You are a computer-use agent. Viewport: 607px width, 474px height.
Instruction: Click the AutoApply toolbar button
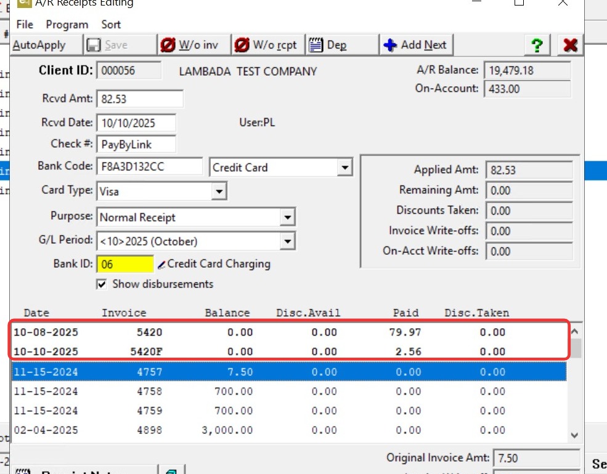point(46,45)
